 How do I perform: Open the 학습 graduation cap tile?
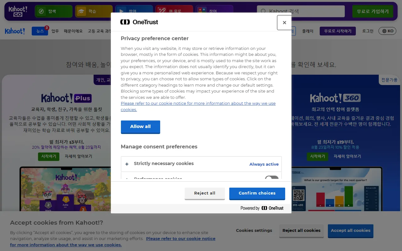click(94, 11)
